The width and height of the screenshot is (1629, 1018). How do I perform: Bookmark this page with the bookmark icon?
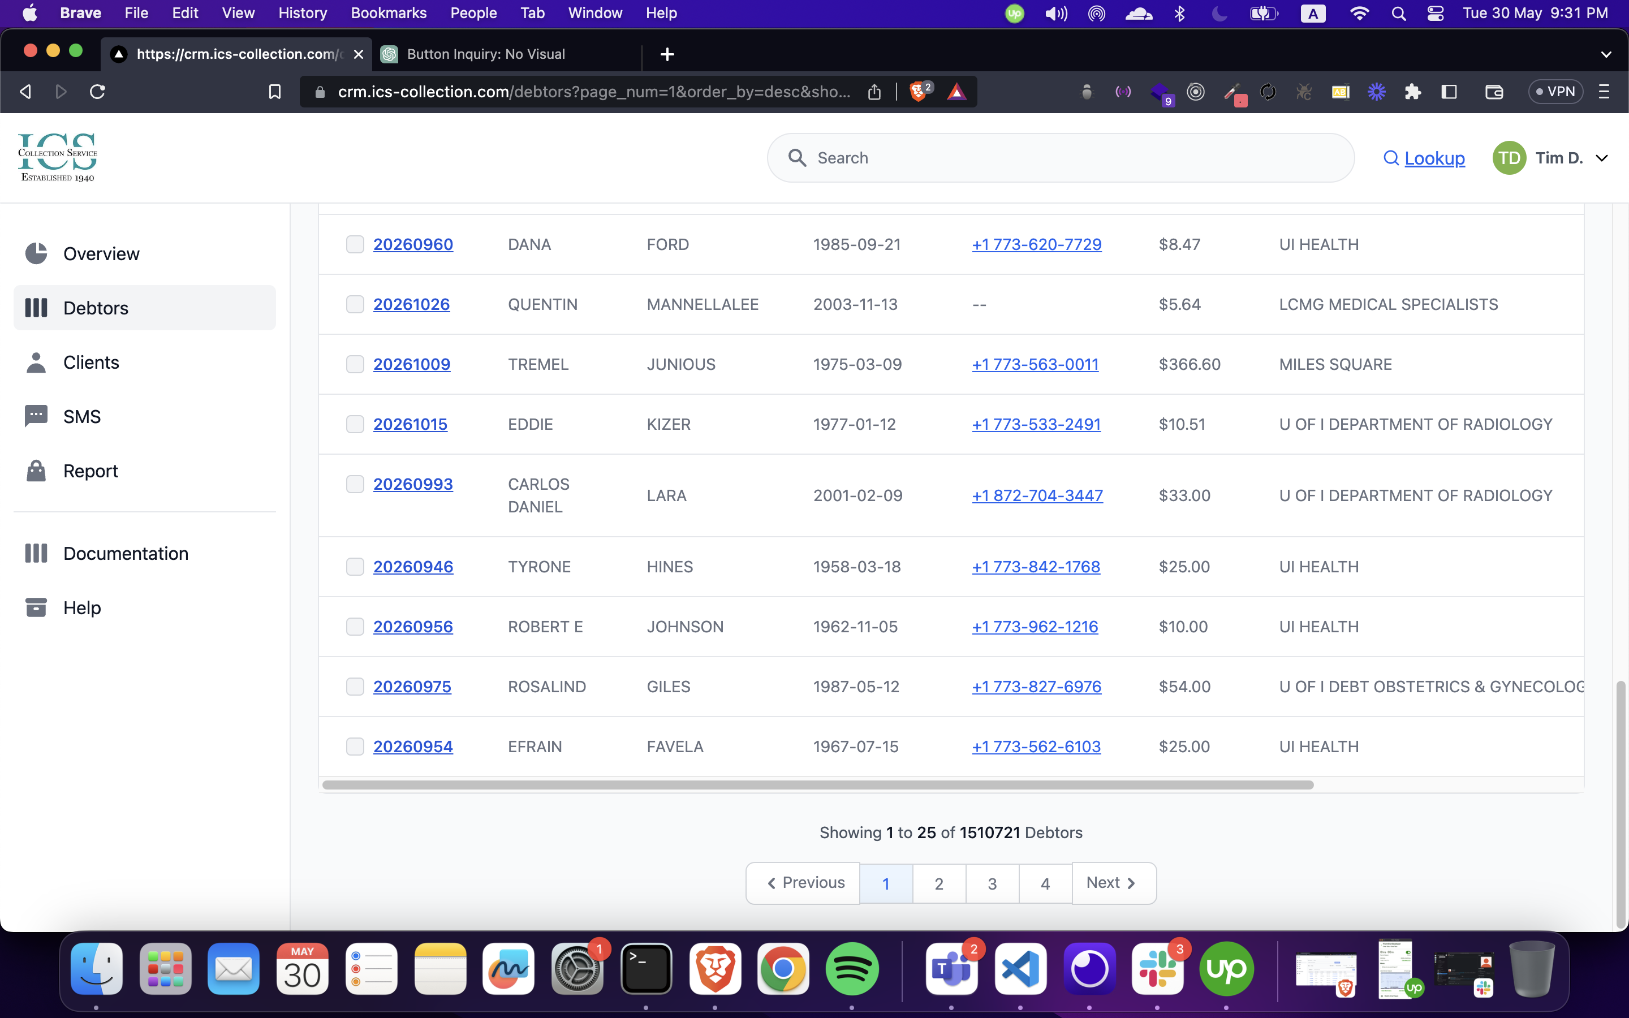pos(275,92)
